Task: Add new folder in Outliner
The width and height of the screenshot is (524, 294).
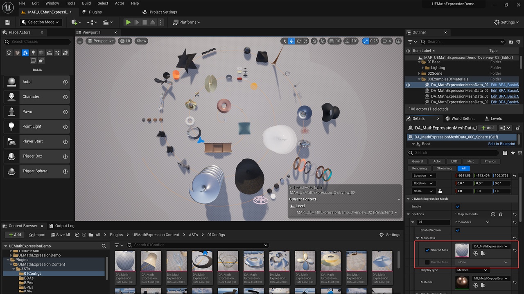Action: (511, 42)
